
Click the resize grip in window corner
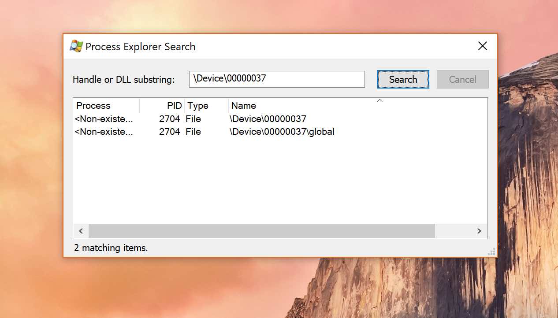[x=492, y=251]
